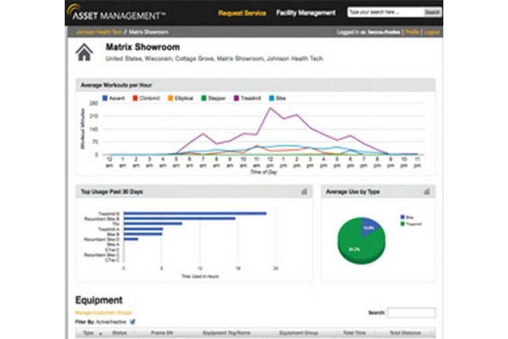Open the Facility Management menu
Screen dimensions: 508x339
pos(306,13)
